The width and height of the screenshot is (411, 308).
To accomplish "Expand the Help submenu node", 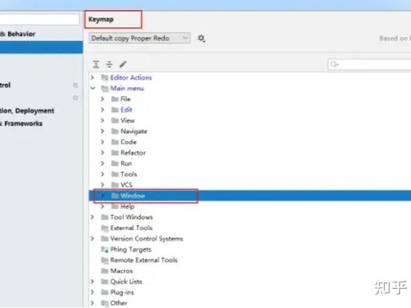I will [102, 206].
